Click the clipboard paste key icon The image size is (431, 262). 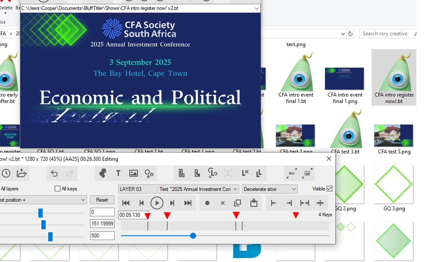point(254,203)
